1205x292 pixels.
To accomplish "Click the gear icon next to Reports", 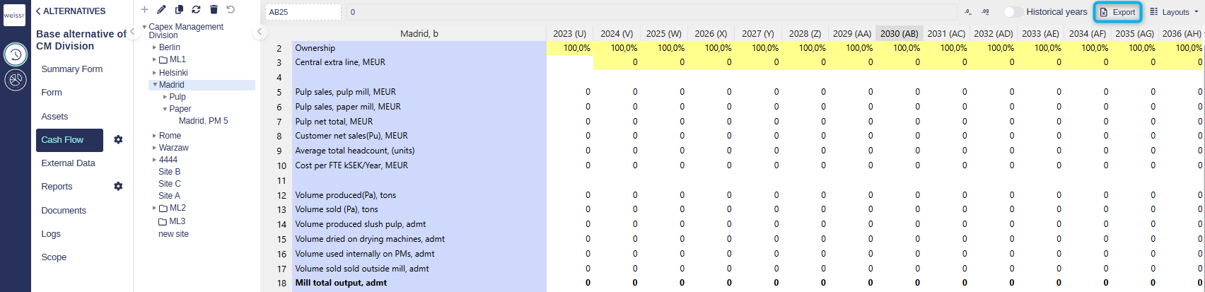I will (118, 187).
